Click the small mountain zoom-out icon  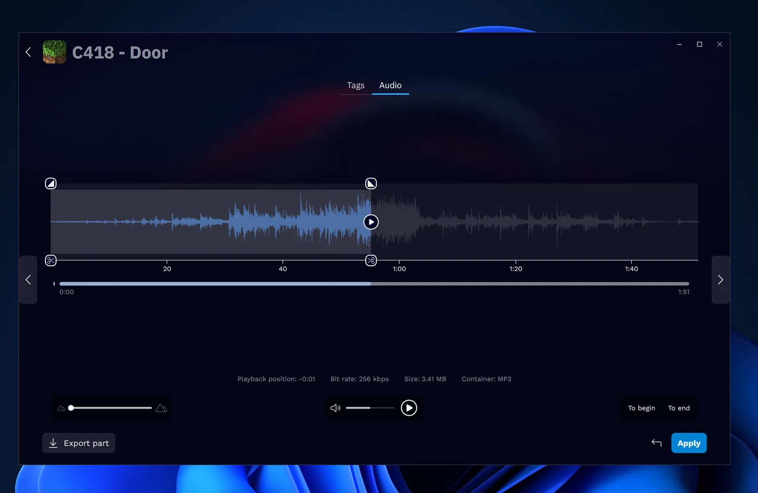61,408
